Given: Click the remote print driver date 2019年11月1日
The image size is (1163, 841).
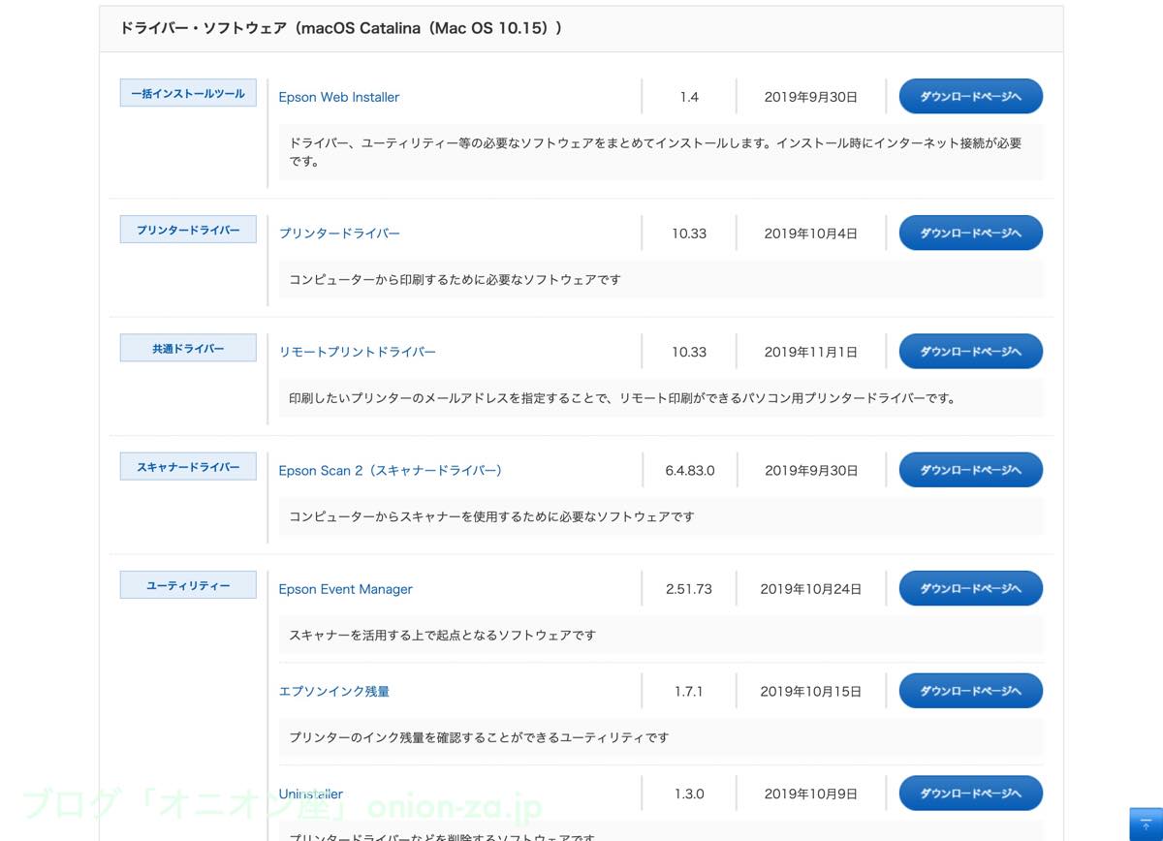Looking at the screenshot, I should pos(810,352).
